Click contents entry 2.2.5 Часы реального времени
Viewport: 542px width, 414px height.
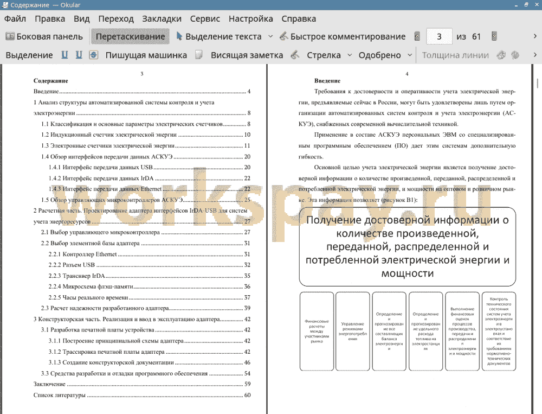pyautogui.click(x=150, y=297)
